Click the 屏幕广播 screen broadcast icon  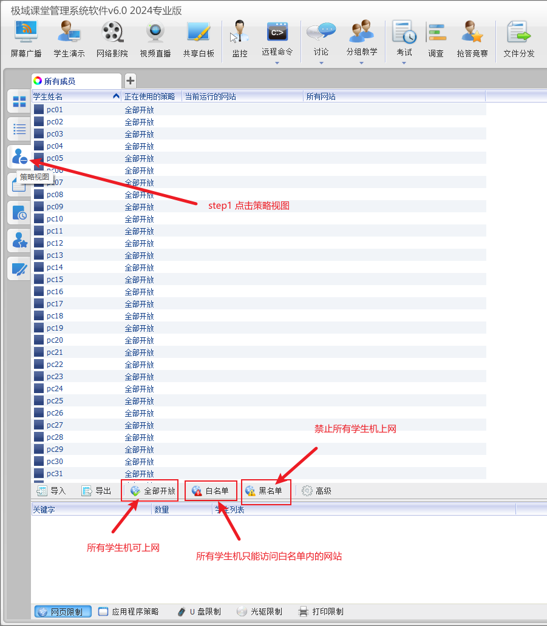(26, 38)
